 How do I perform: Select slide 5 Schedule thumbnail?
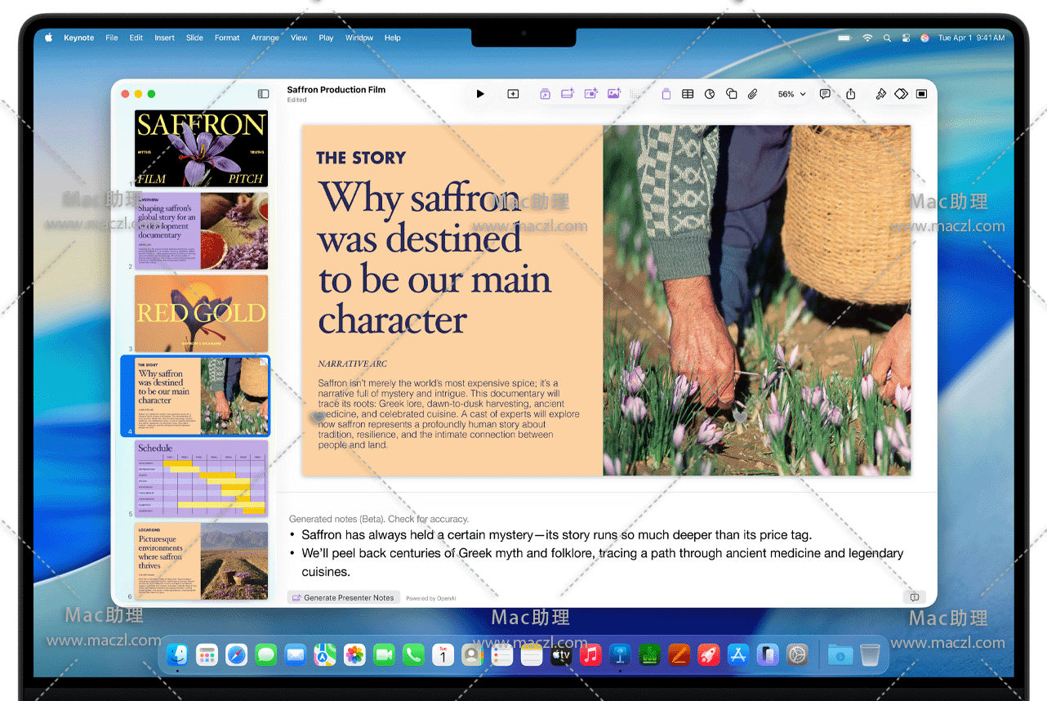tap(201, 479)
